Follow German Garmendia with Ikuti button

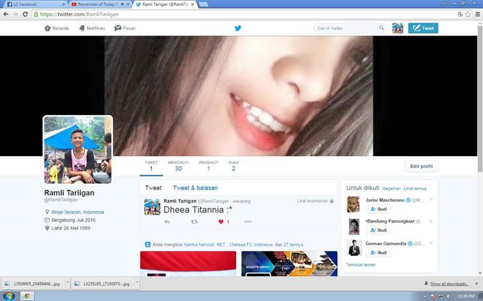378,252
